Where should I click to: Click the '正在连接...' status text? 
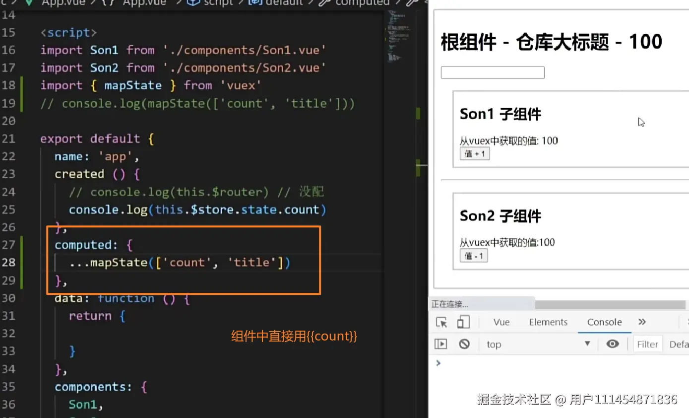point(449,304)
